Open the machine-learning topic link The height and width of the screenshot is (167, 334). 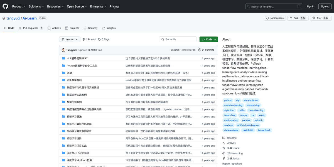click(233, 105)
